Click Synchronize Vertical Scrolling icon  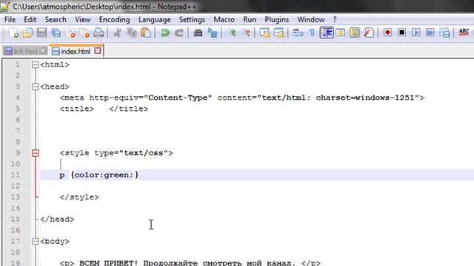tap(265, 33)
